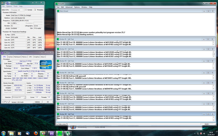Viewport: 218px width, 136px height.
Task: Click the Main thread window icon
Action: [58, 11]
